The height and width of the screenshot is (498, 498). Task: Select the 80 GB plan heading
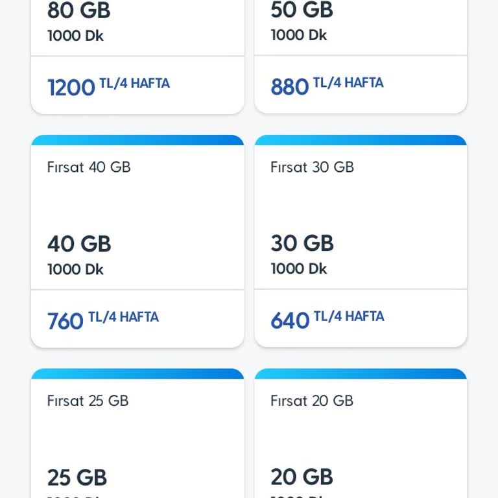(78, 11)
